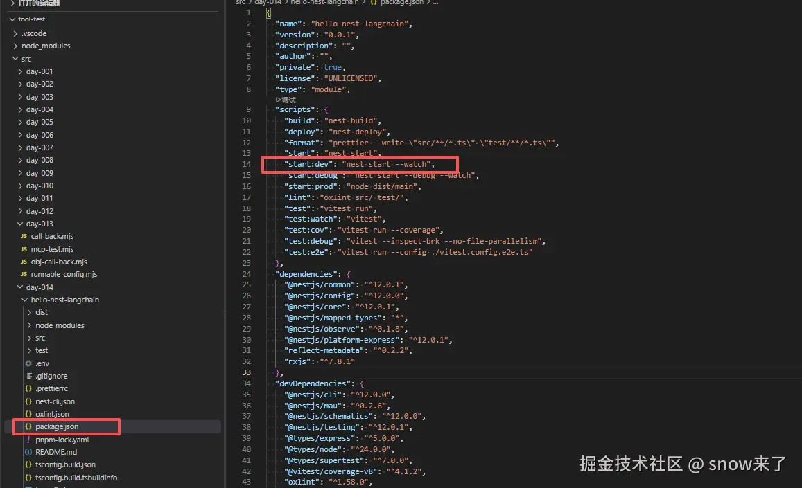Collapse the hello-nest-langchain folder
Viewport: 802px width, 488px height.
tap(24, 300)
